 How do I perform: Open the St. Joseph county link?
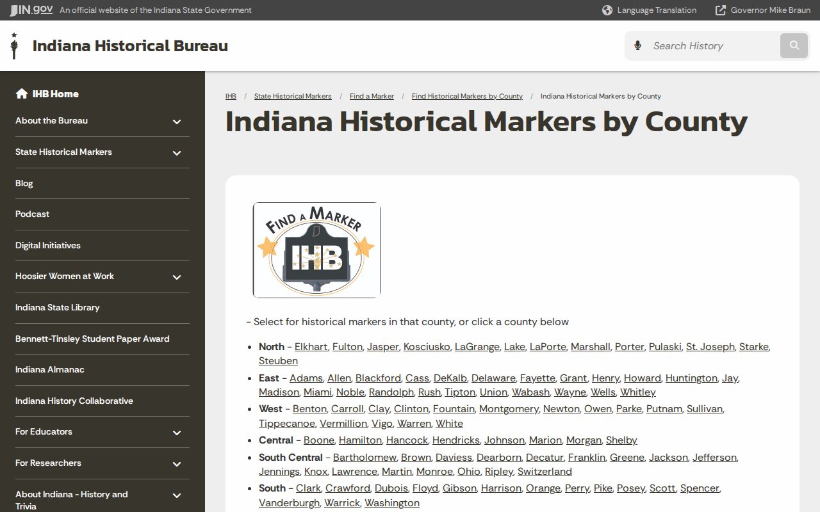point(710,346)
